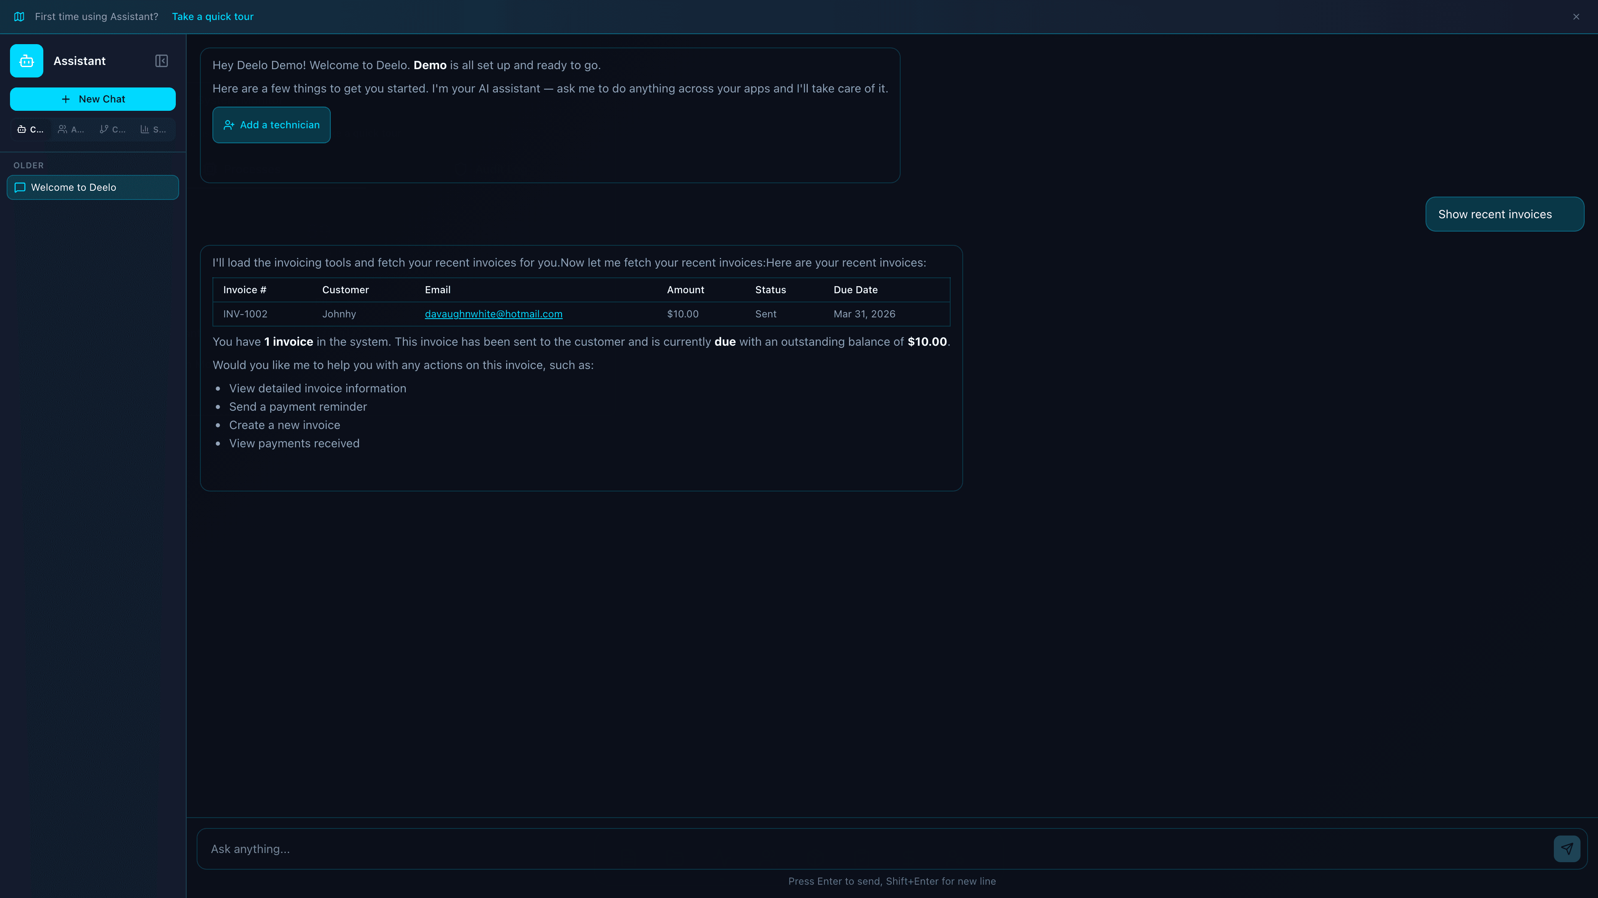
Task: Open the bar chart tab labeled S...
Action: coord(154,130)
